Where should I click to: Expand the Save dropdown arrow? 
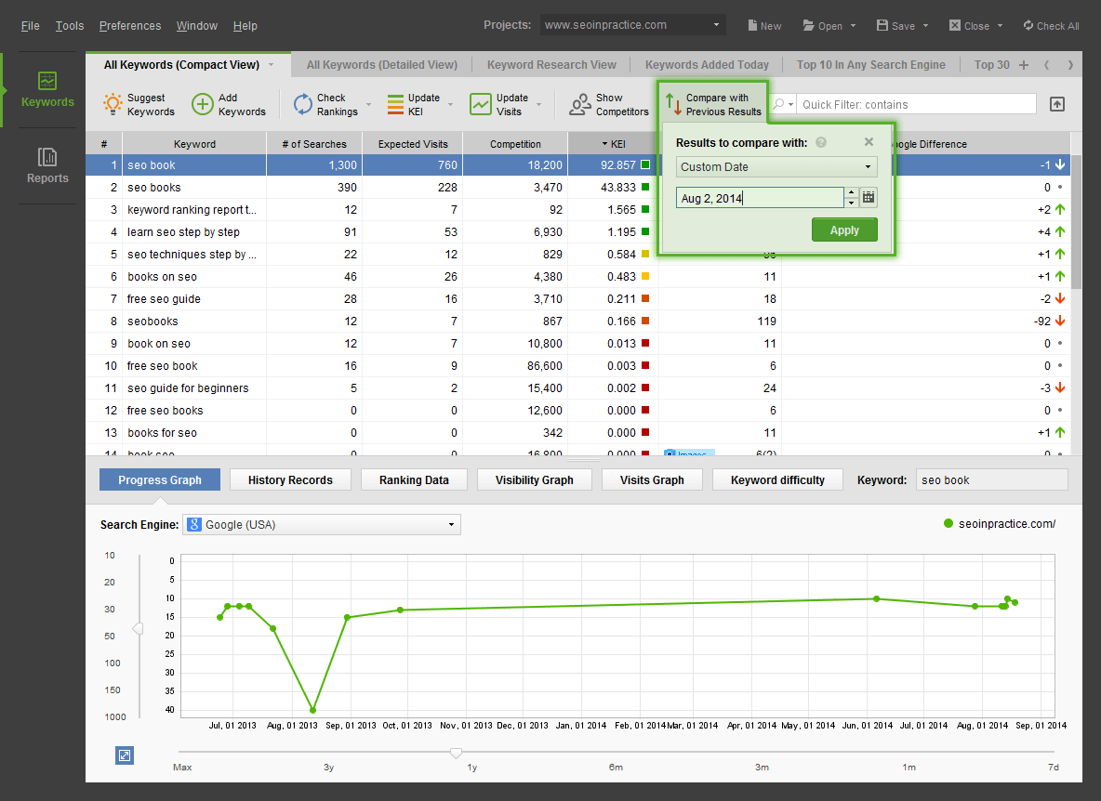tap(925, 26)
